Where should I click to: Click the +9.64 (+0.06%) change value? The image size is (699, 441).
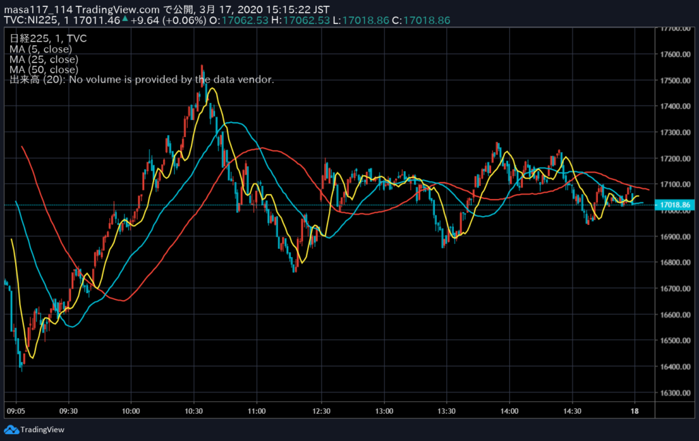169,20
